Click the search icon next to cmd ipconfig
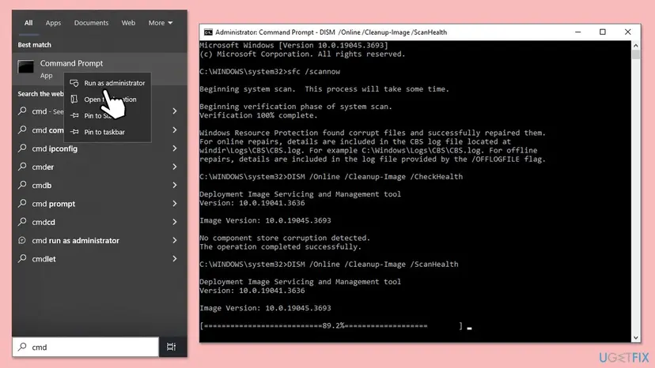The height and width of the screenshot is (368, 655). click(22, 148)
